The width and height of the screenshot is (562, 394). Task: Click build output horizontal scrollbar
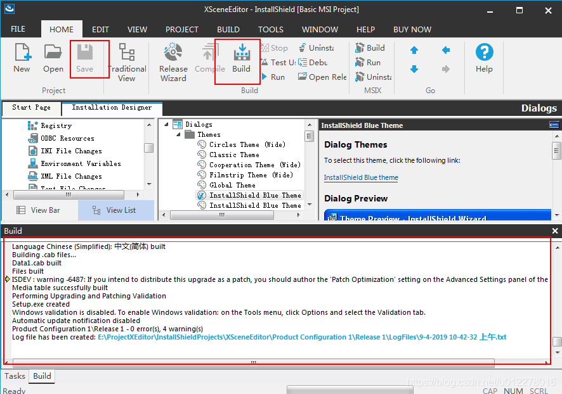click(x=253, y=362)
